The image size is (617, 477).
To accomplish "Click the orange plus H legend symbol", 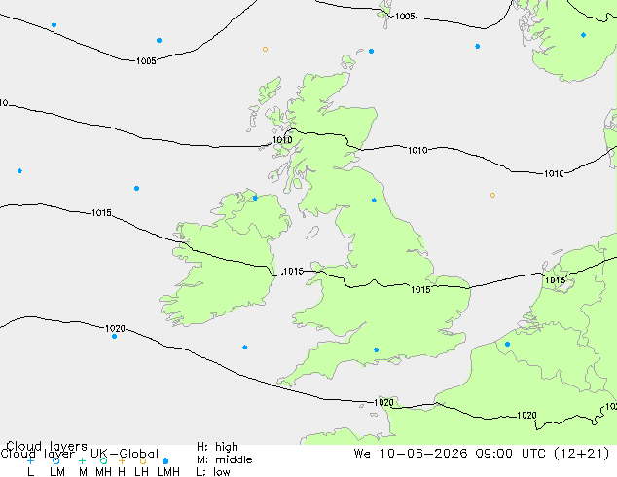I will 122,460.
